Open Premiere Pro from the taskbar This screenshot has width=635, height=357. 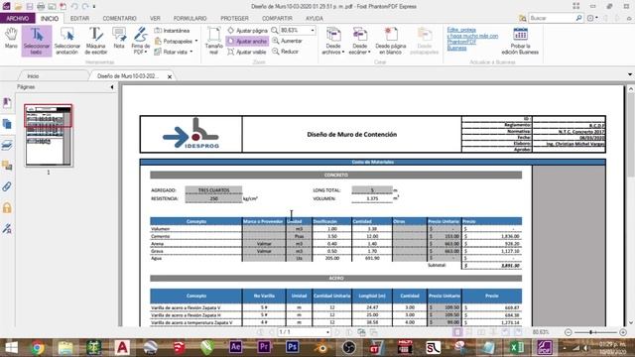264,347
